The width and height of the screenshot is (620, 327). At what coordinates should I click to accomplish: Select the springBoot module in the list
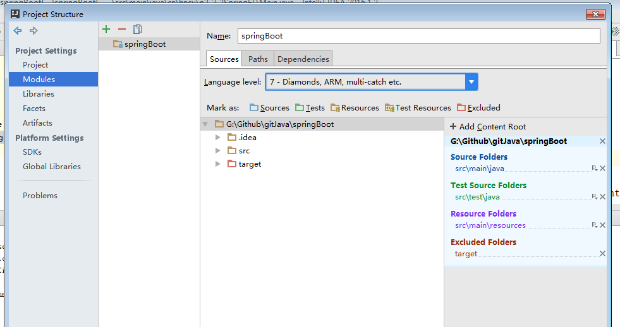[149, 44]
